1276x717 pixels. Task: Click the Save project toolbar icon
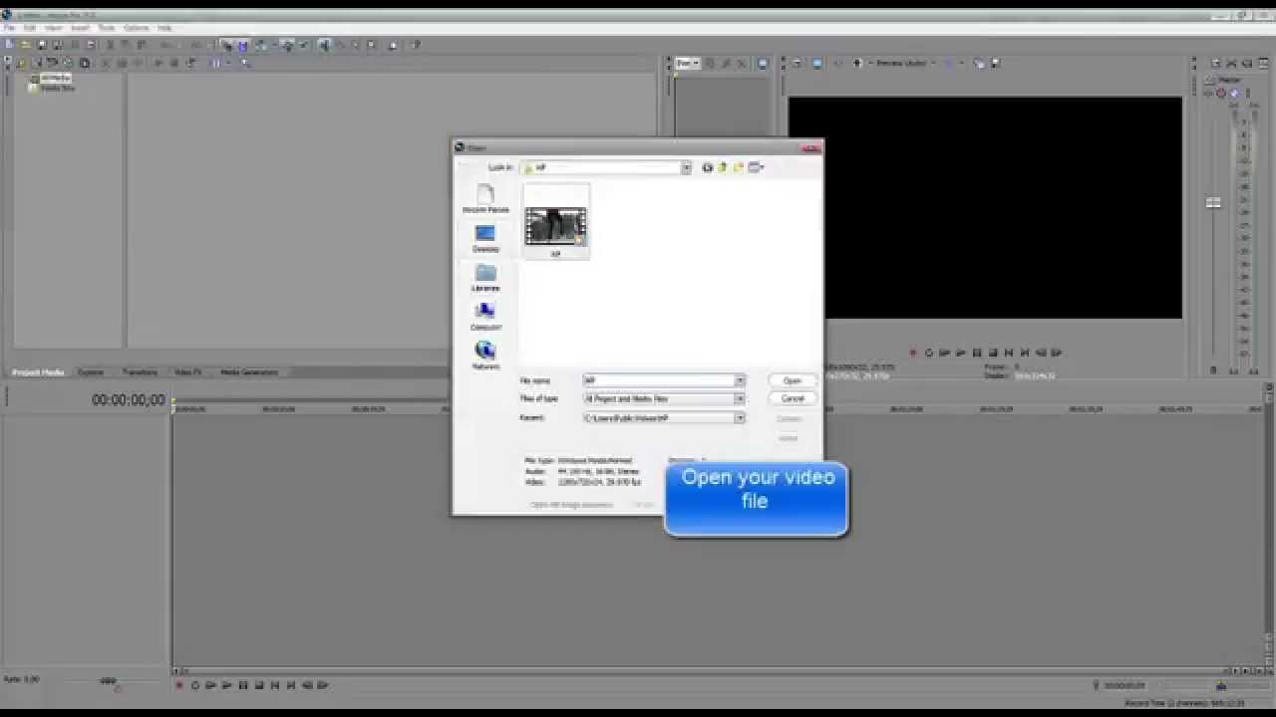(x=42, y=45)
